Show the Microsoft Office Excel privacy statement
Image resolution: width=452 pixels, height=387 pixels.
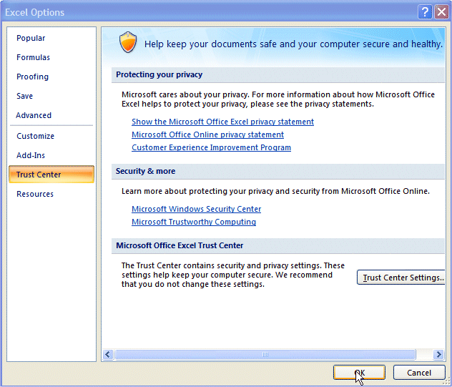click(222, 122)
